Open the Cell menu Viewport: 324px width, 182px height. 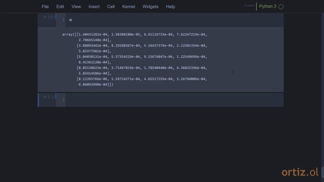coord(111,7)
